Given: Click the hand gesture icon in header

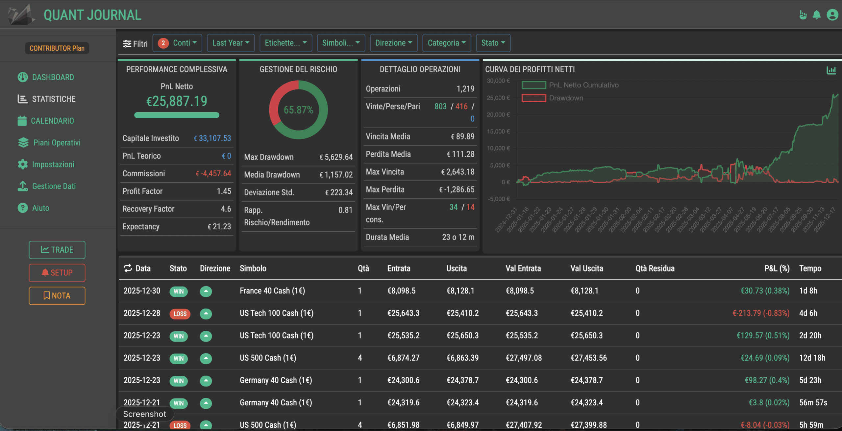Looking at the screenshot, I should (803, 15).
